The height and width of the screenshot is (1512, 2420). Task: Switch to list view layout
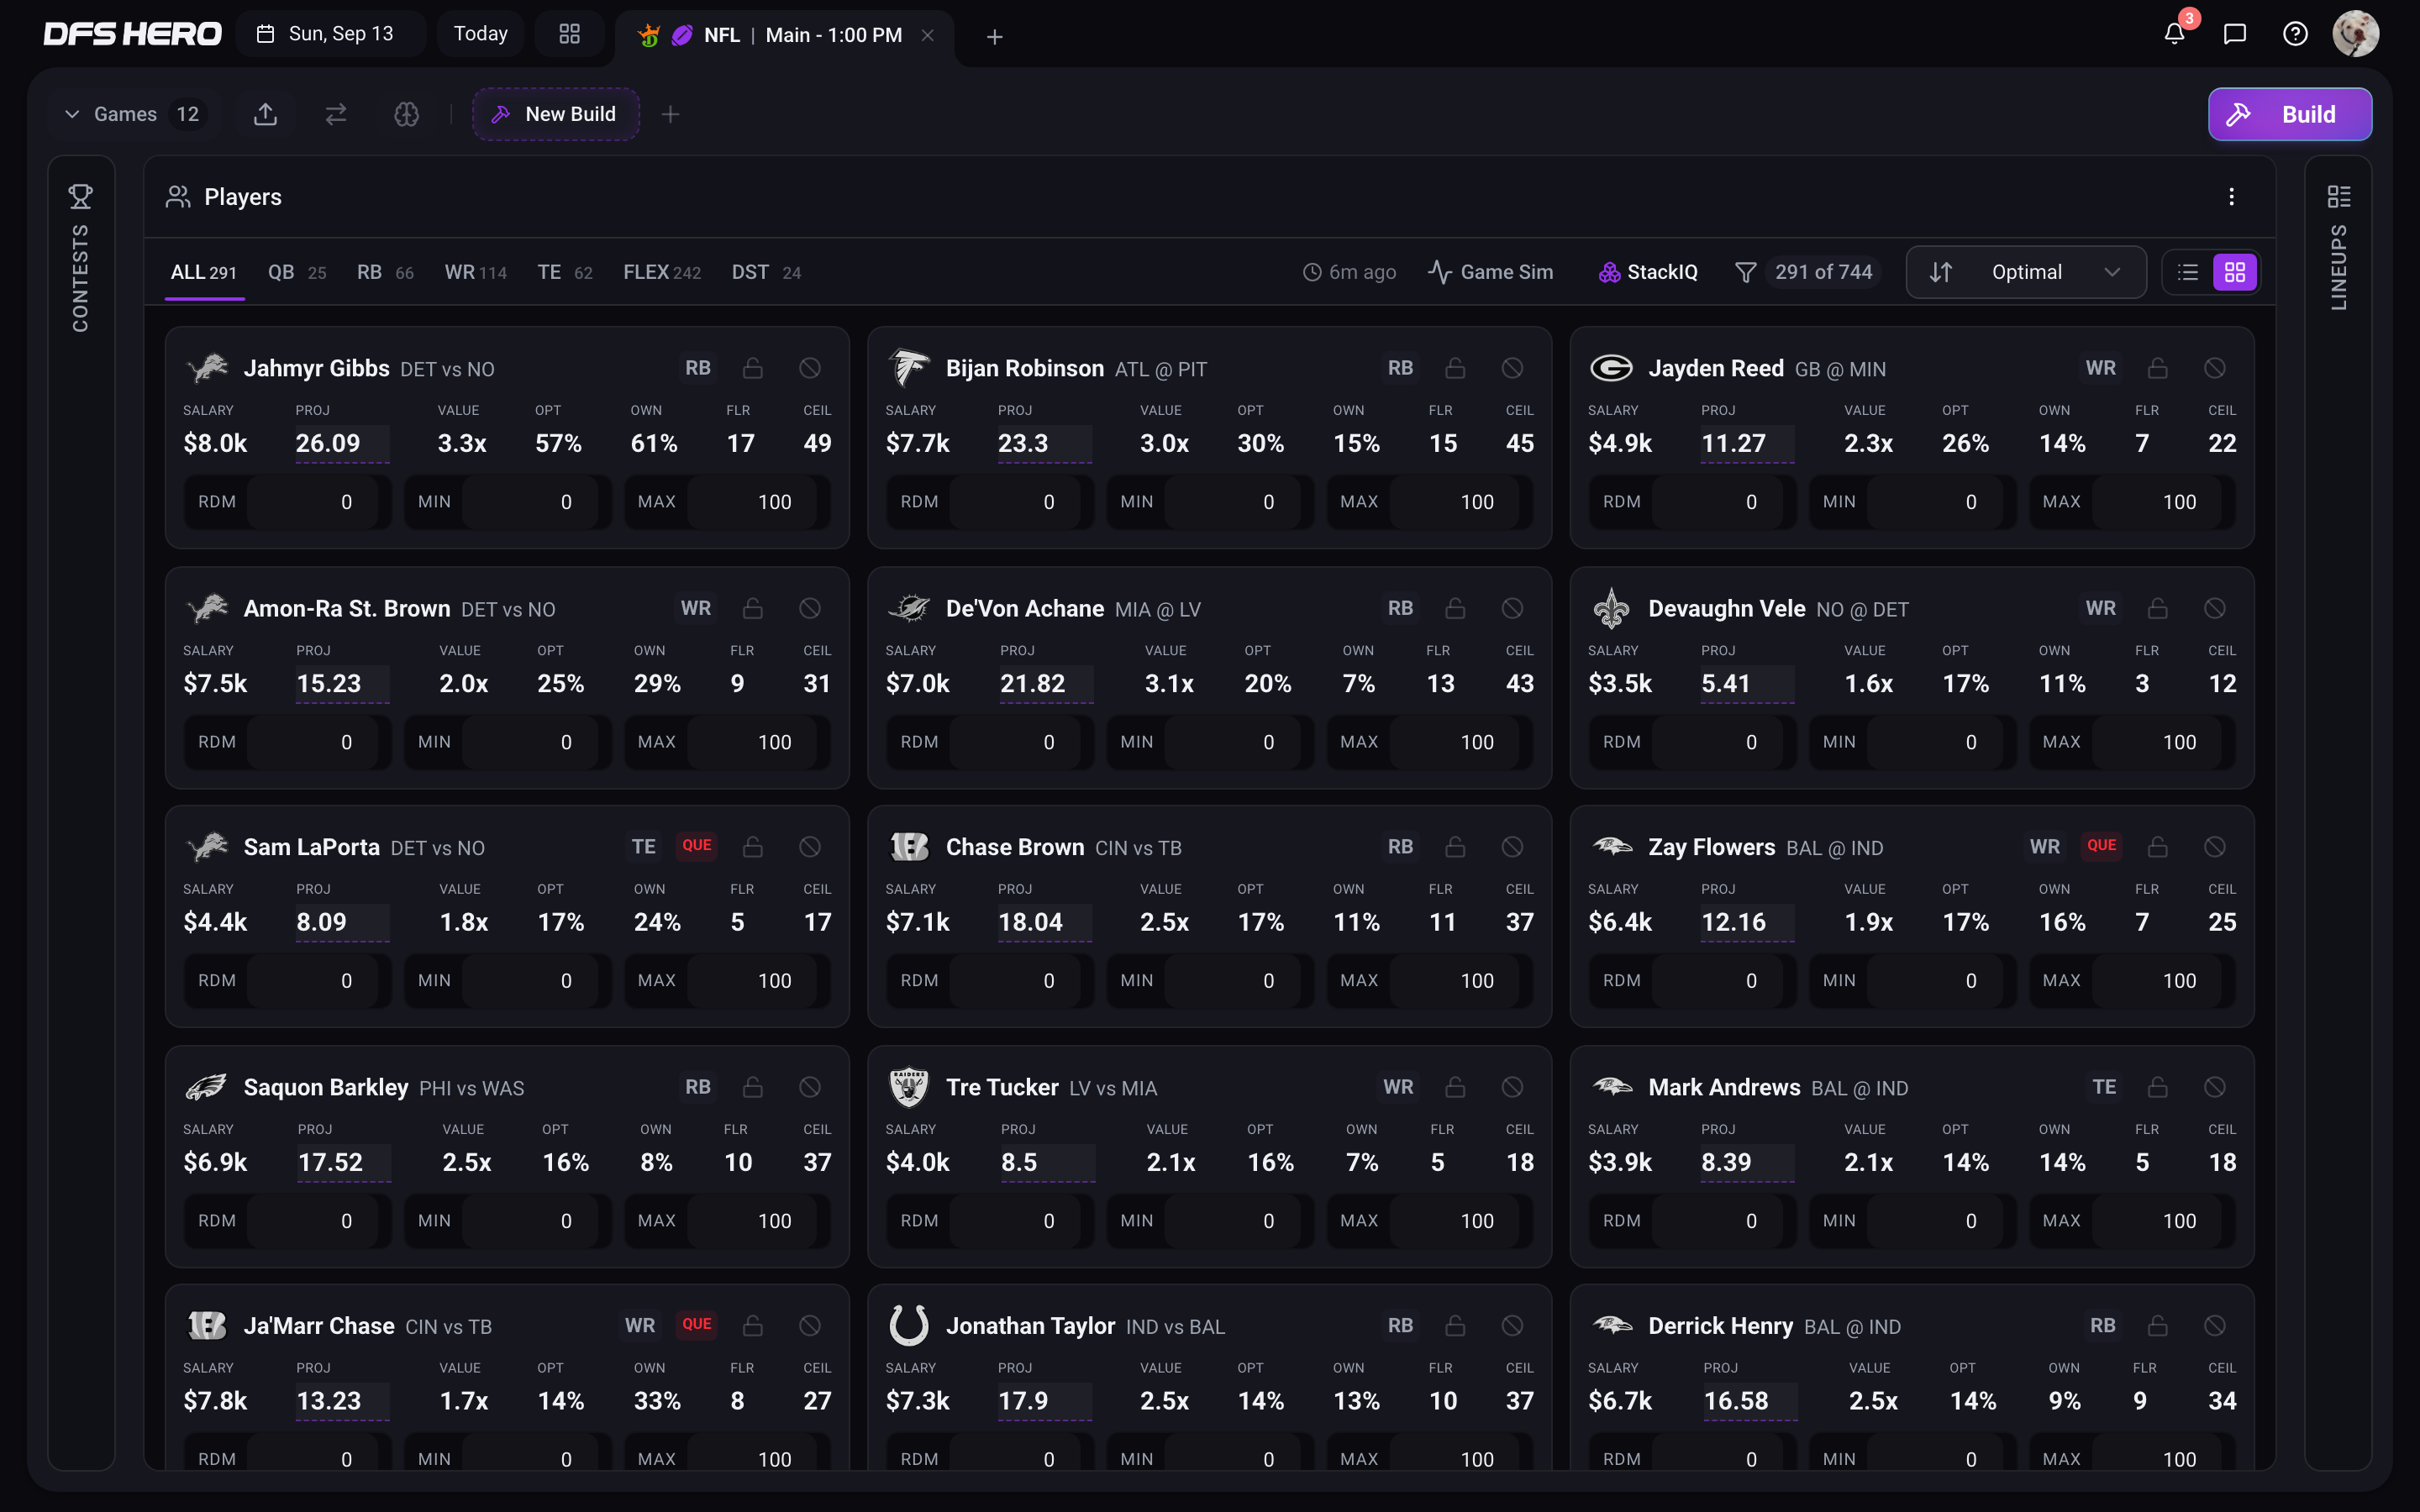2188,272
